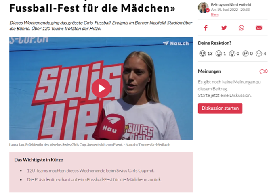Open the Bern location link

[214, 15]
